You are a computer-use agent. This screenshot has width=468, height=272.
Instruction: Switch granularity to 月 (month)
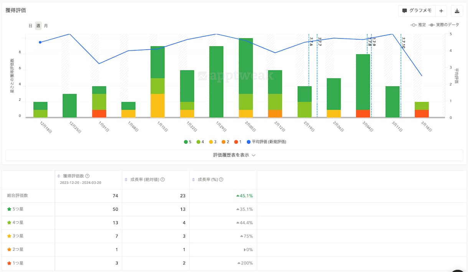click(46, 26)
